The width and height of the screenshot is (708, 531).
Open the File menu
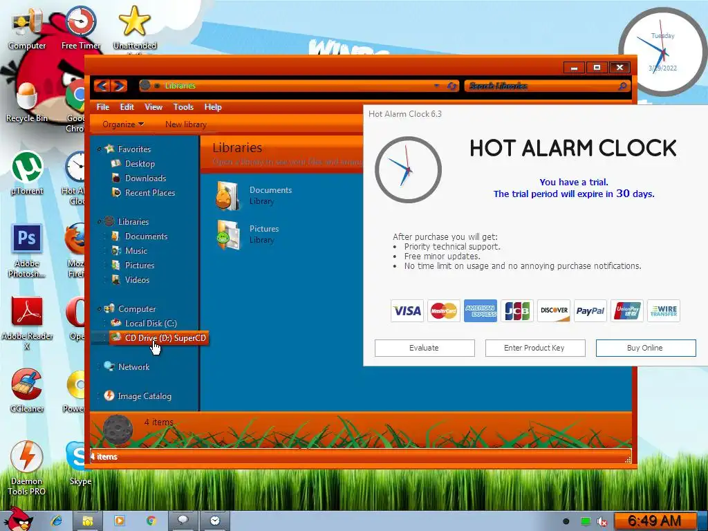[103, 107]
